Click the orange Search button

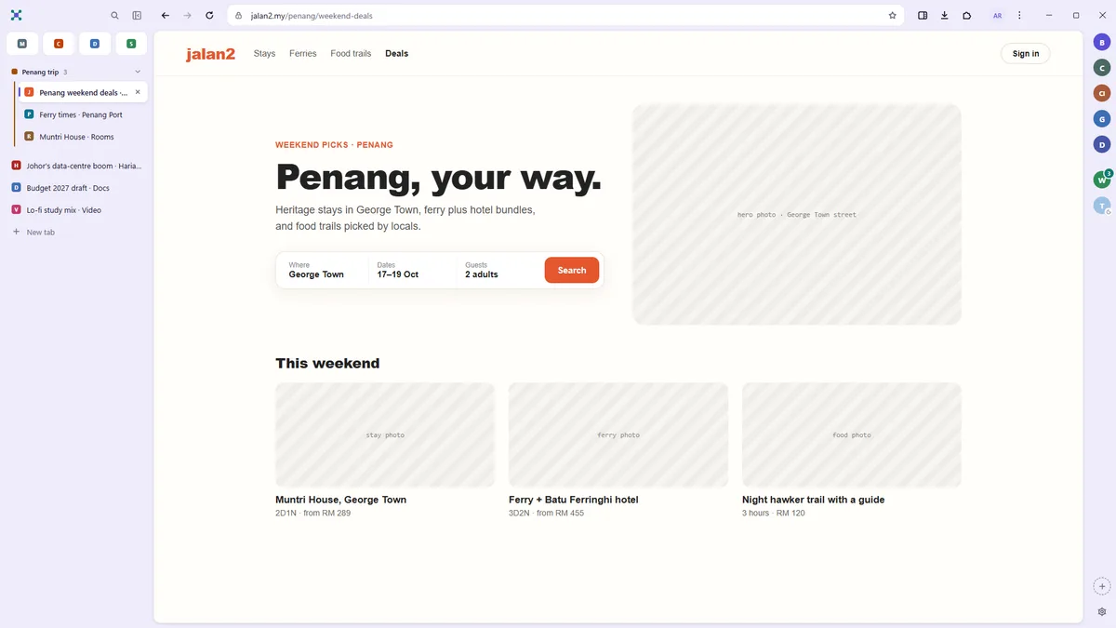coord(572,270)
